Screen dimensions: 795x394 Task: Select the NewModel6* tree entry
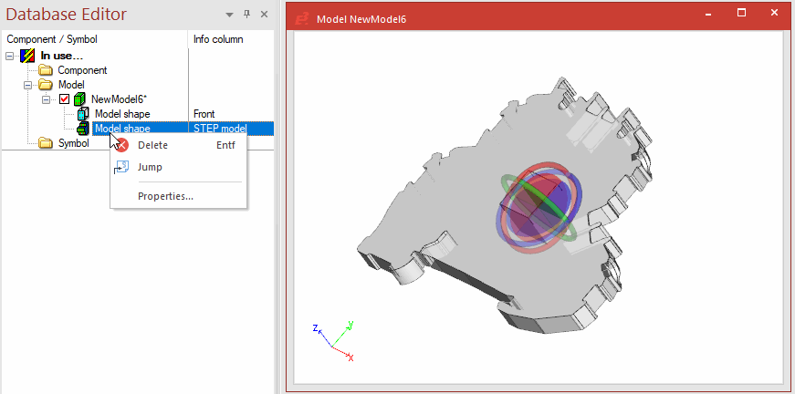119,99
